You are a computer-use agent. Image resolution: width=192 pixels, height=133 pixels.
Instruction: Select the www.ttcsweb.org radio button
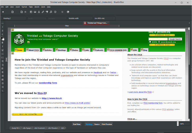pyautogui.click(x=159, y=42)
